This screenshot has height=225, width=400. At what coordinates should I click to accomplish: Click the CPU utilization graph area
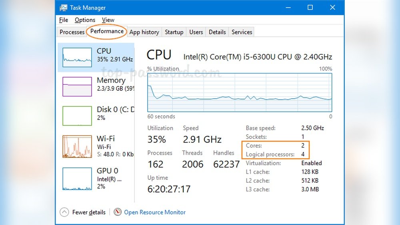tap(240, 92)
